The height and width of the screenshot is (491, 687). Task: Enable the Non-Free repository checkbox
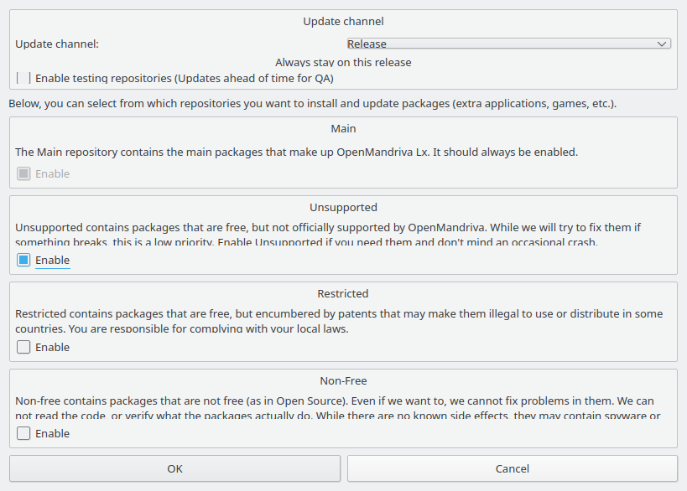pyautogui.click(x=23, y=433)
